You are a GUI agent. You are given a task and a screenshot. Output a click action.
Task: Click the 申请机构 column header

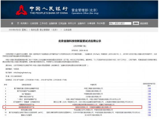(93, 85)
